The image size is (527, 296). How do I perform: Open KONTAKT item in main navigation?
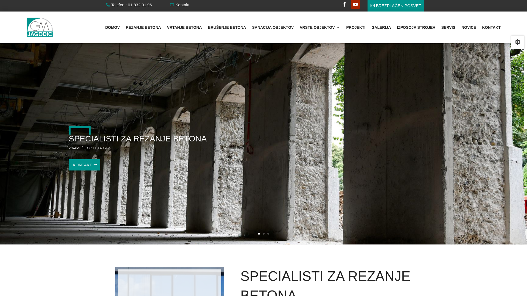point(491,27)
